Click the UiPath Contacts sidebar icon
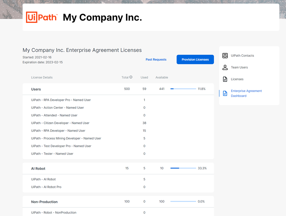The height and width of the screenshot is (216, 286). pyautogui.click(x=225, y=56)
